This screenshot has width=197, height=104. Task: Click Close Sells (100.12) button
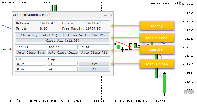pos(86,35)
